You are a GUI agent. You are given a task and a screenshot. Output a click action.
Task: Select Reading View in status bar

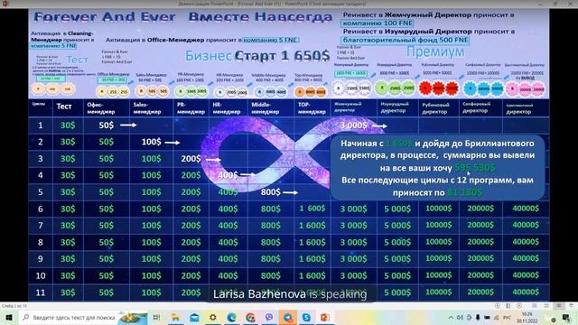click(x=559, y=306)
